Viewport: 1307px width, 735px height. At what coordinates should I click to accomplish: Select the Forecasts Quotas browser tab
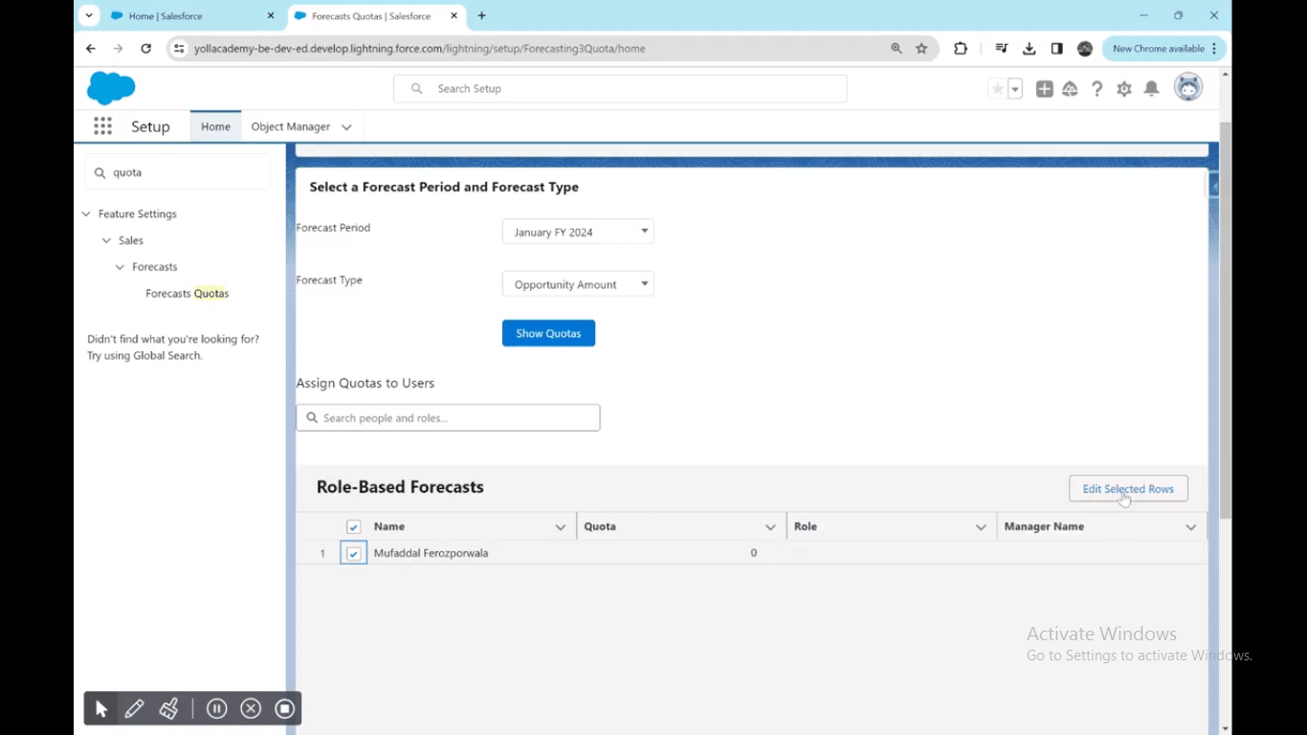[376, 15]
